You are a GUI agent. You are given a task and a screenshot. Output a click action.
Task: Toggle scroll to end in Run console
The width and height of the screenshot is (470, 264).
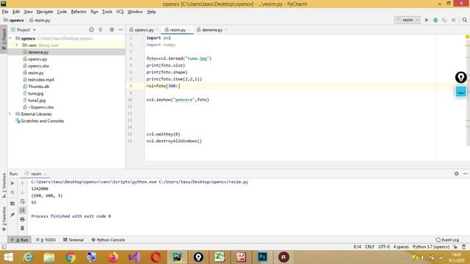tap(23, 210)
